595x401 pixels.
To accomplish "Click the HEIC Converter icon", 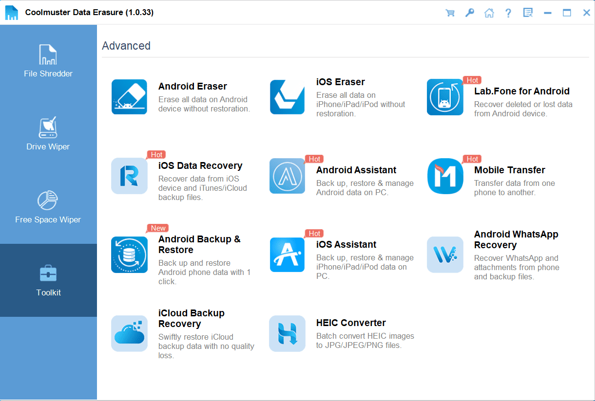I will 287,333.
